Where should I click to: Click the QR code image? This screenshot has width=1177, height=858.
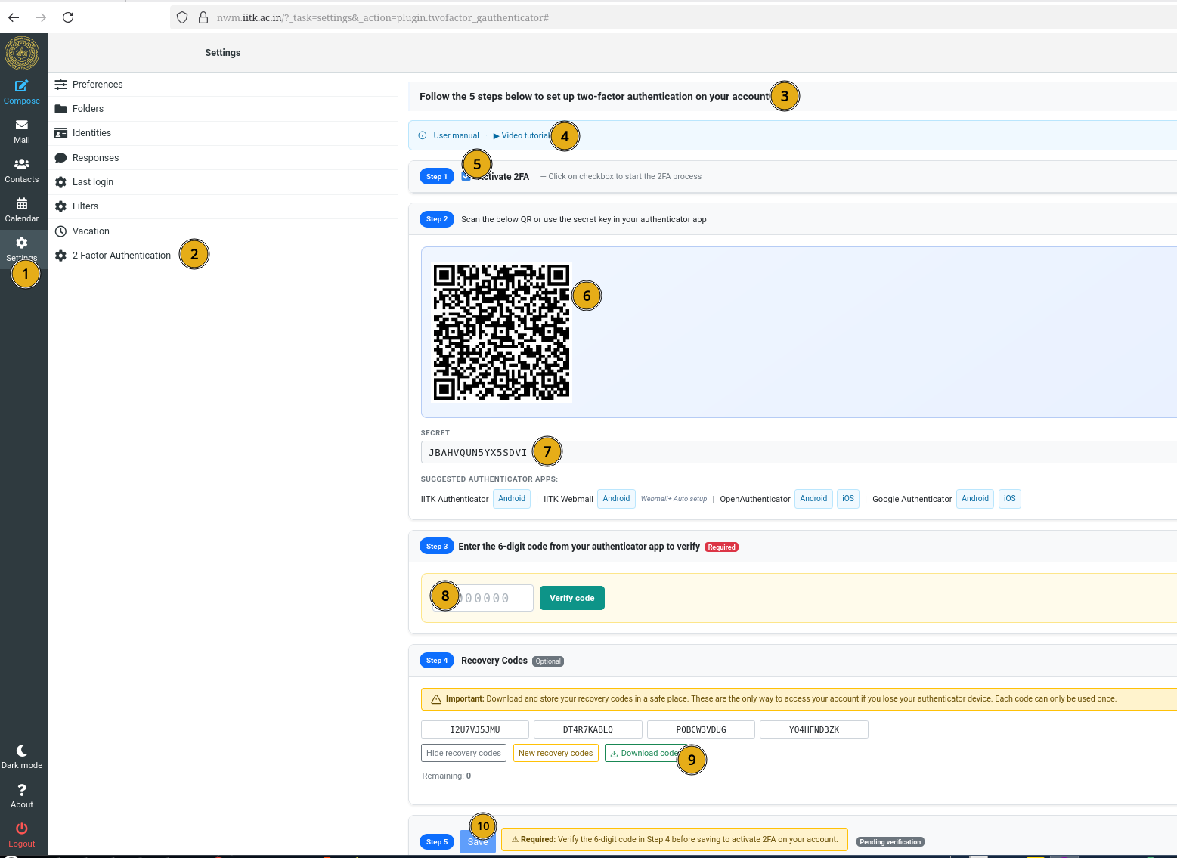501,332
